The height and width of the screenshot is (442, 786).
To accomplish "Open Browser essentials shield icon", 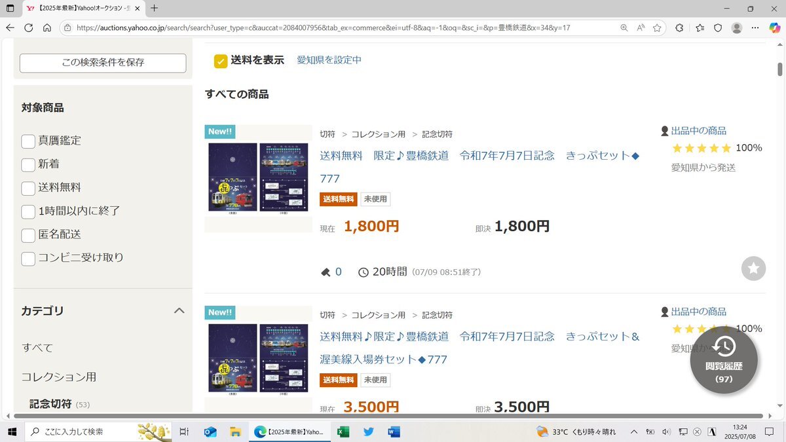I will (718, 28).
